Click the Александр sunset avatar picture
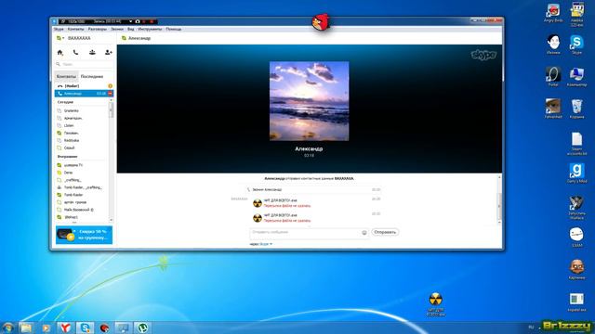Screen dimensions: 595x334 310,101
